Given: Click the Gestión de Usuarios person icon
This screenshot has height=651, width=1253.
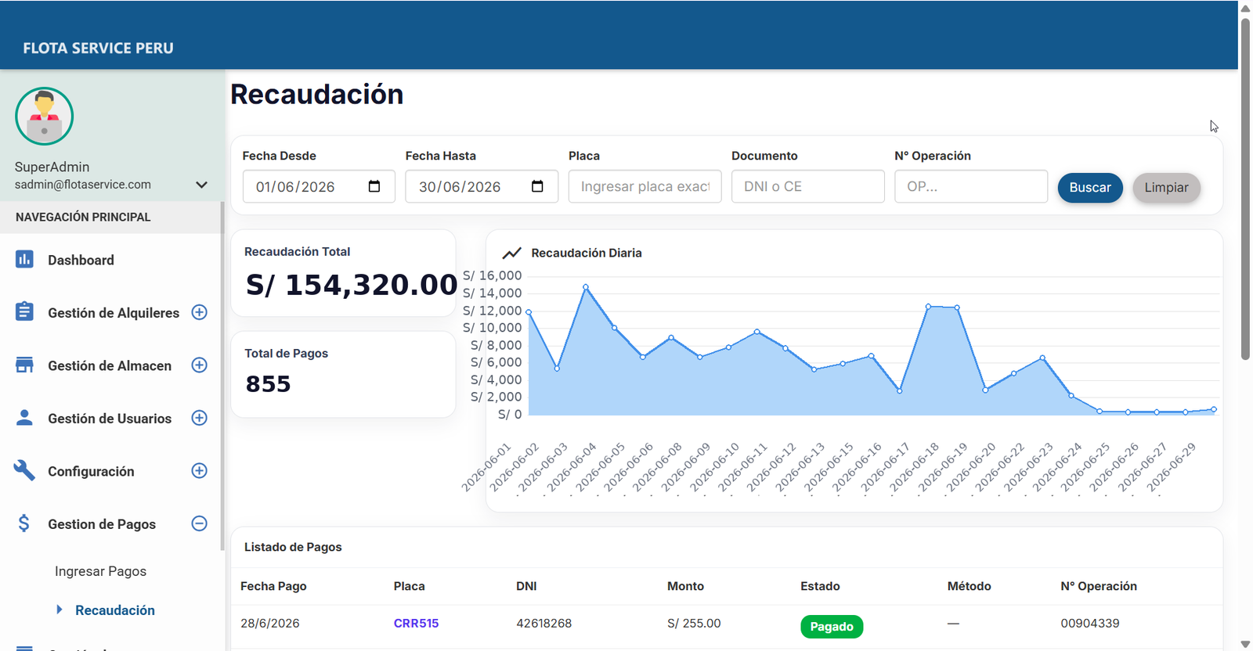Looking at the screenshot, I should pos(24,418).
